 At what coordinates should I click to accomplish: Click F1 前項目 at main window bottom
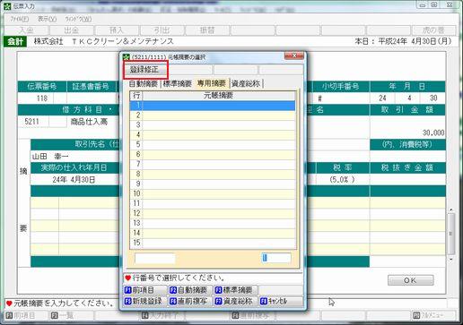click(26, 315)
